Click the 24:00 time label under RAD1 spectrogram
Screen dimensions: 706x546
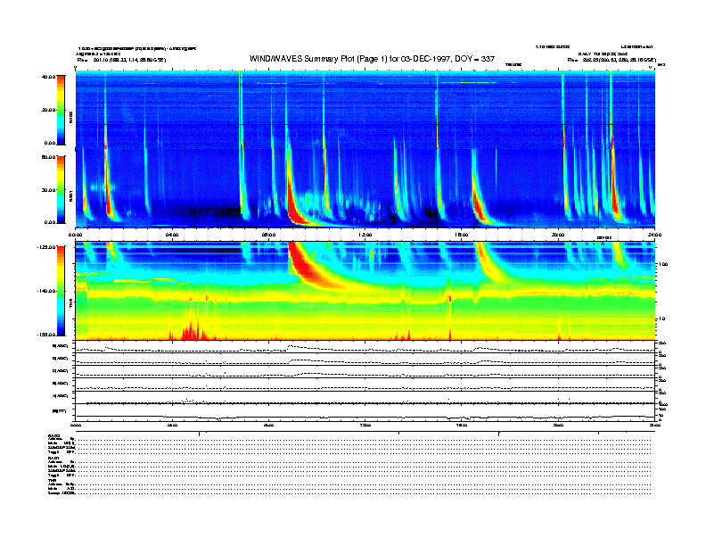[654, 235]
